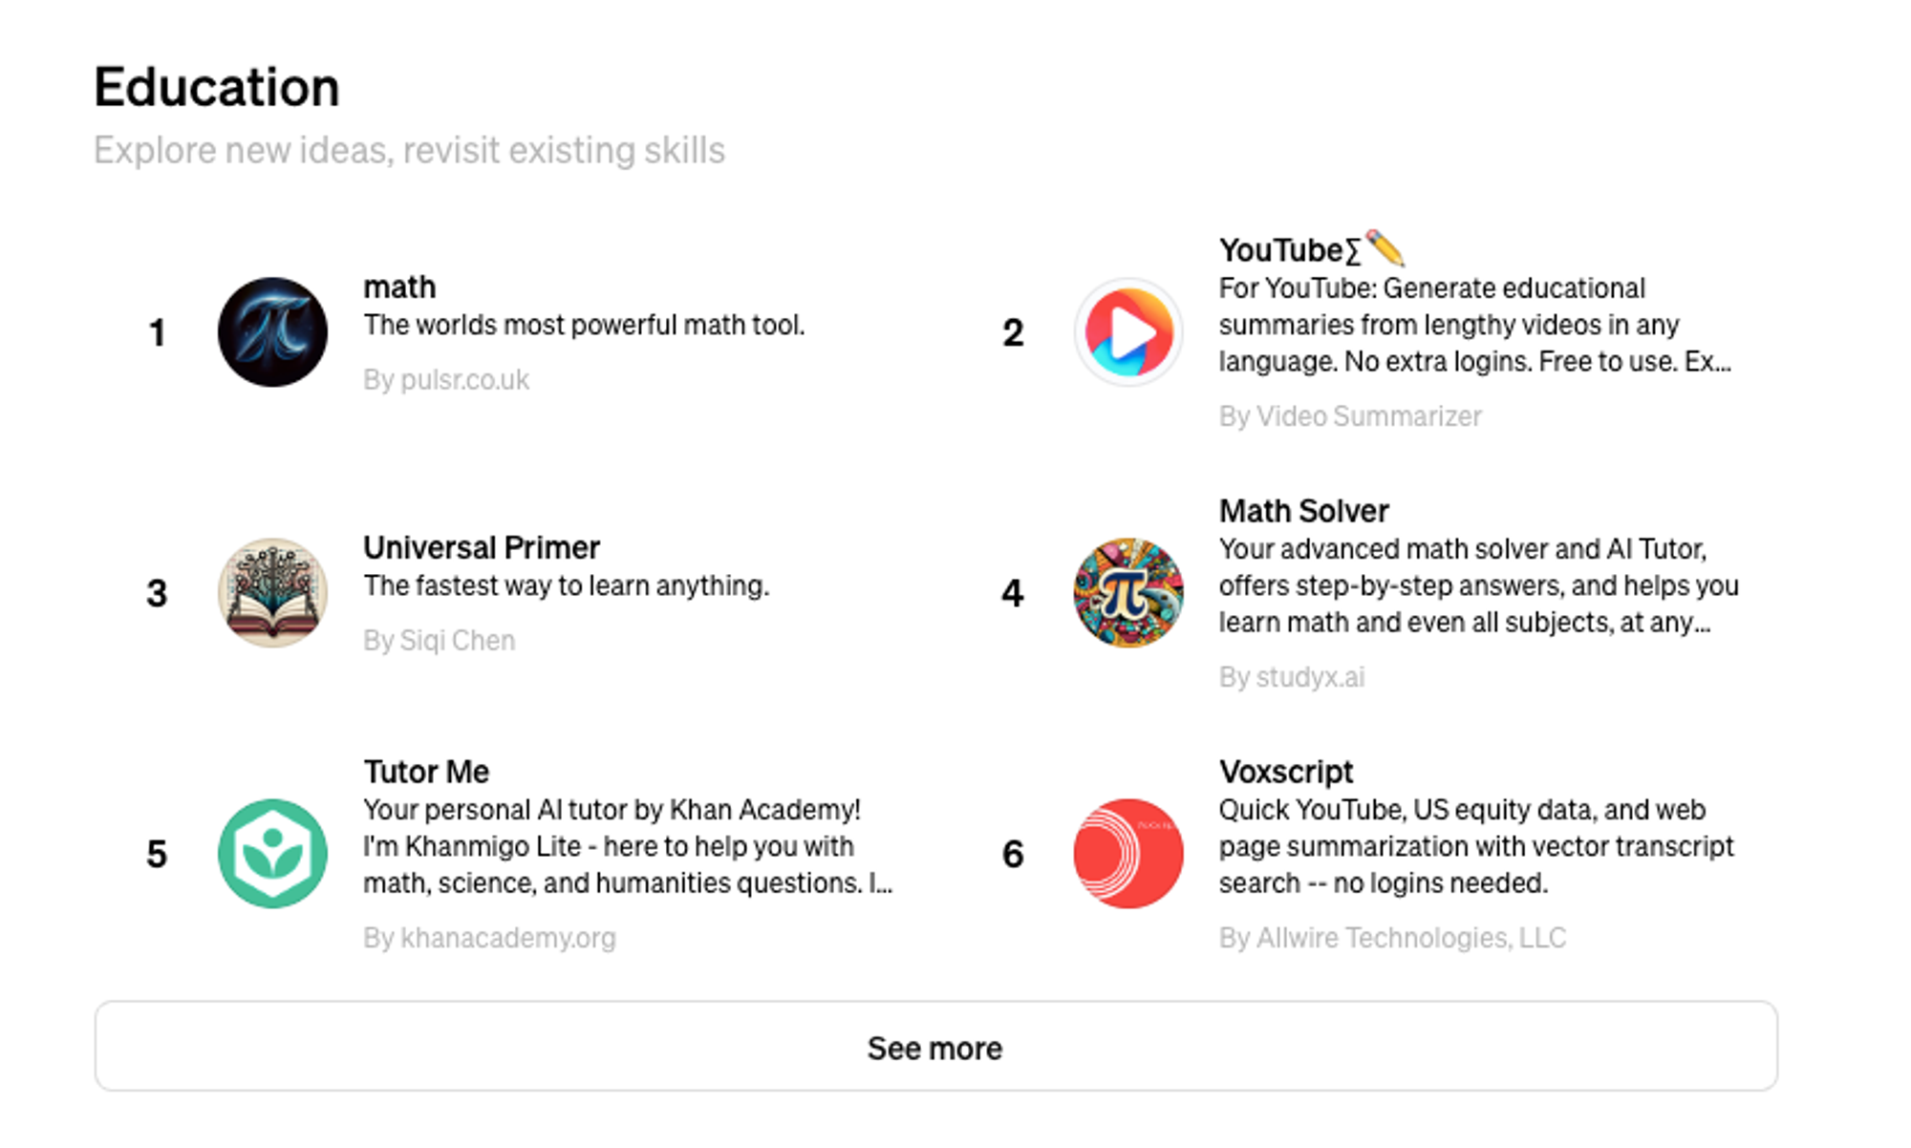The width and height of the screenshot is (1911, 1148).
Task: Click 'By Video Summarizer' author text
Action: [1350, 415]
